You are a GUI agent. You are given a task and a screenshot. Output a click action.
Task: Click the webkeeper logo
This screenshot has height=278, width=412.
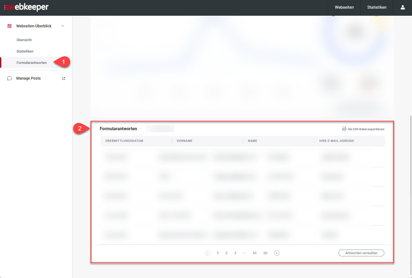pos(26,7)
